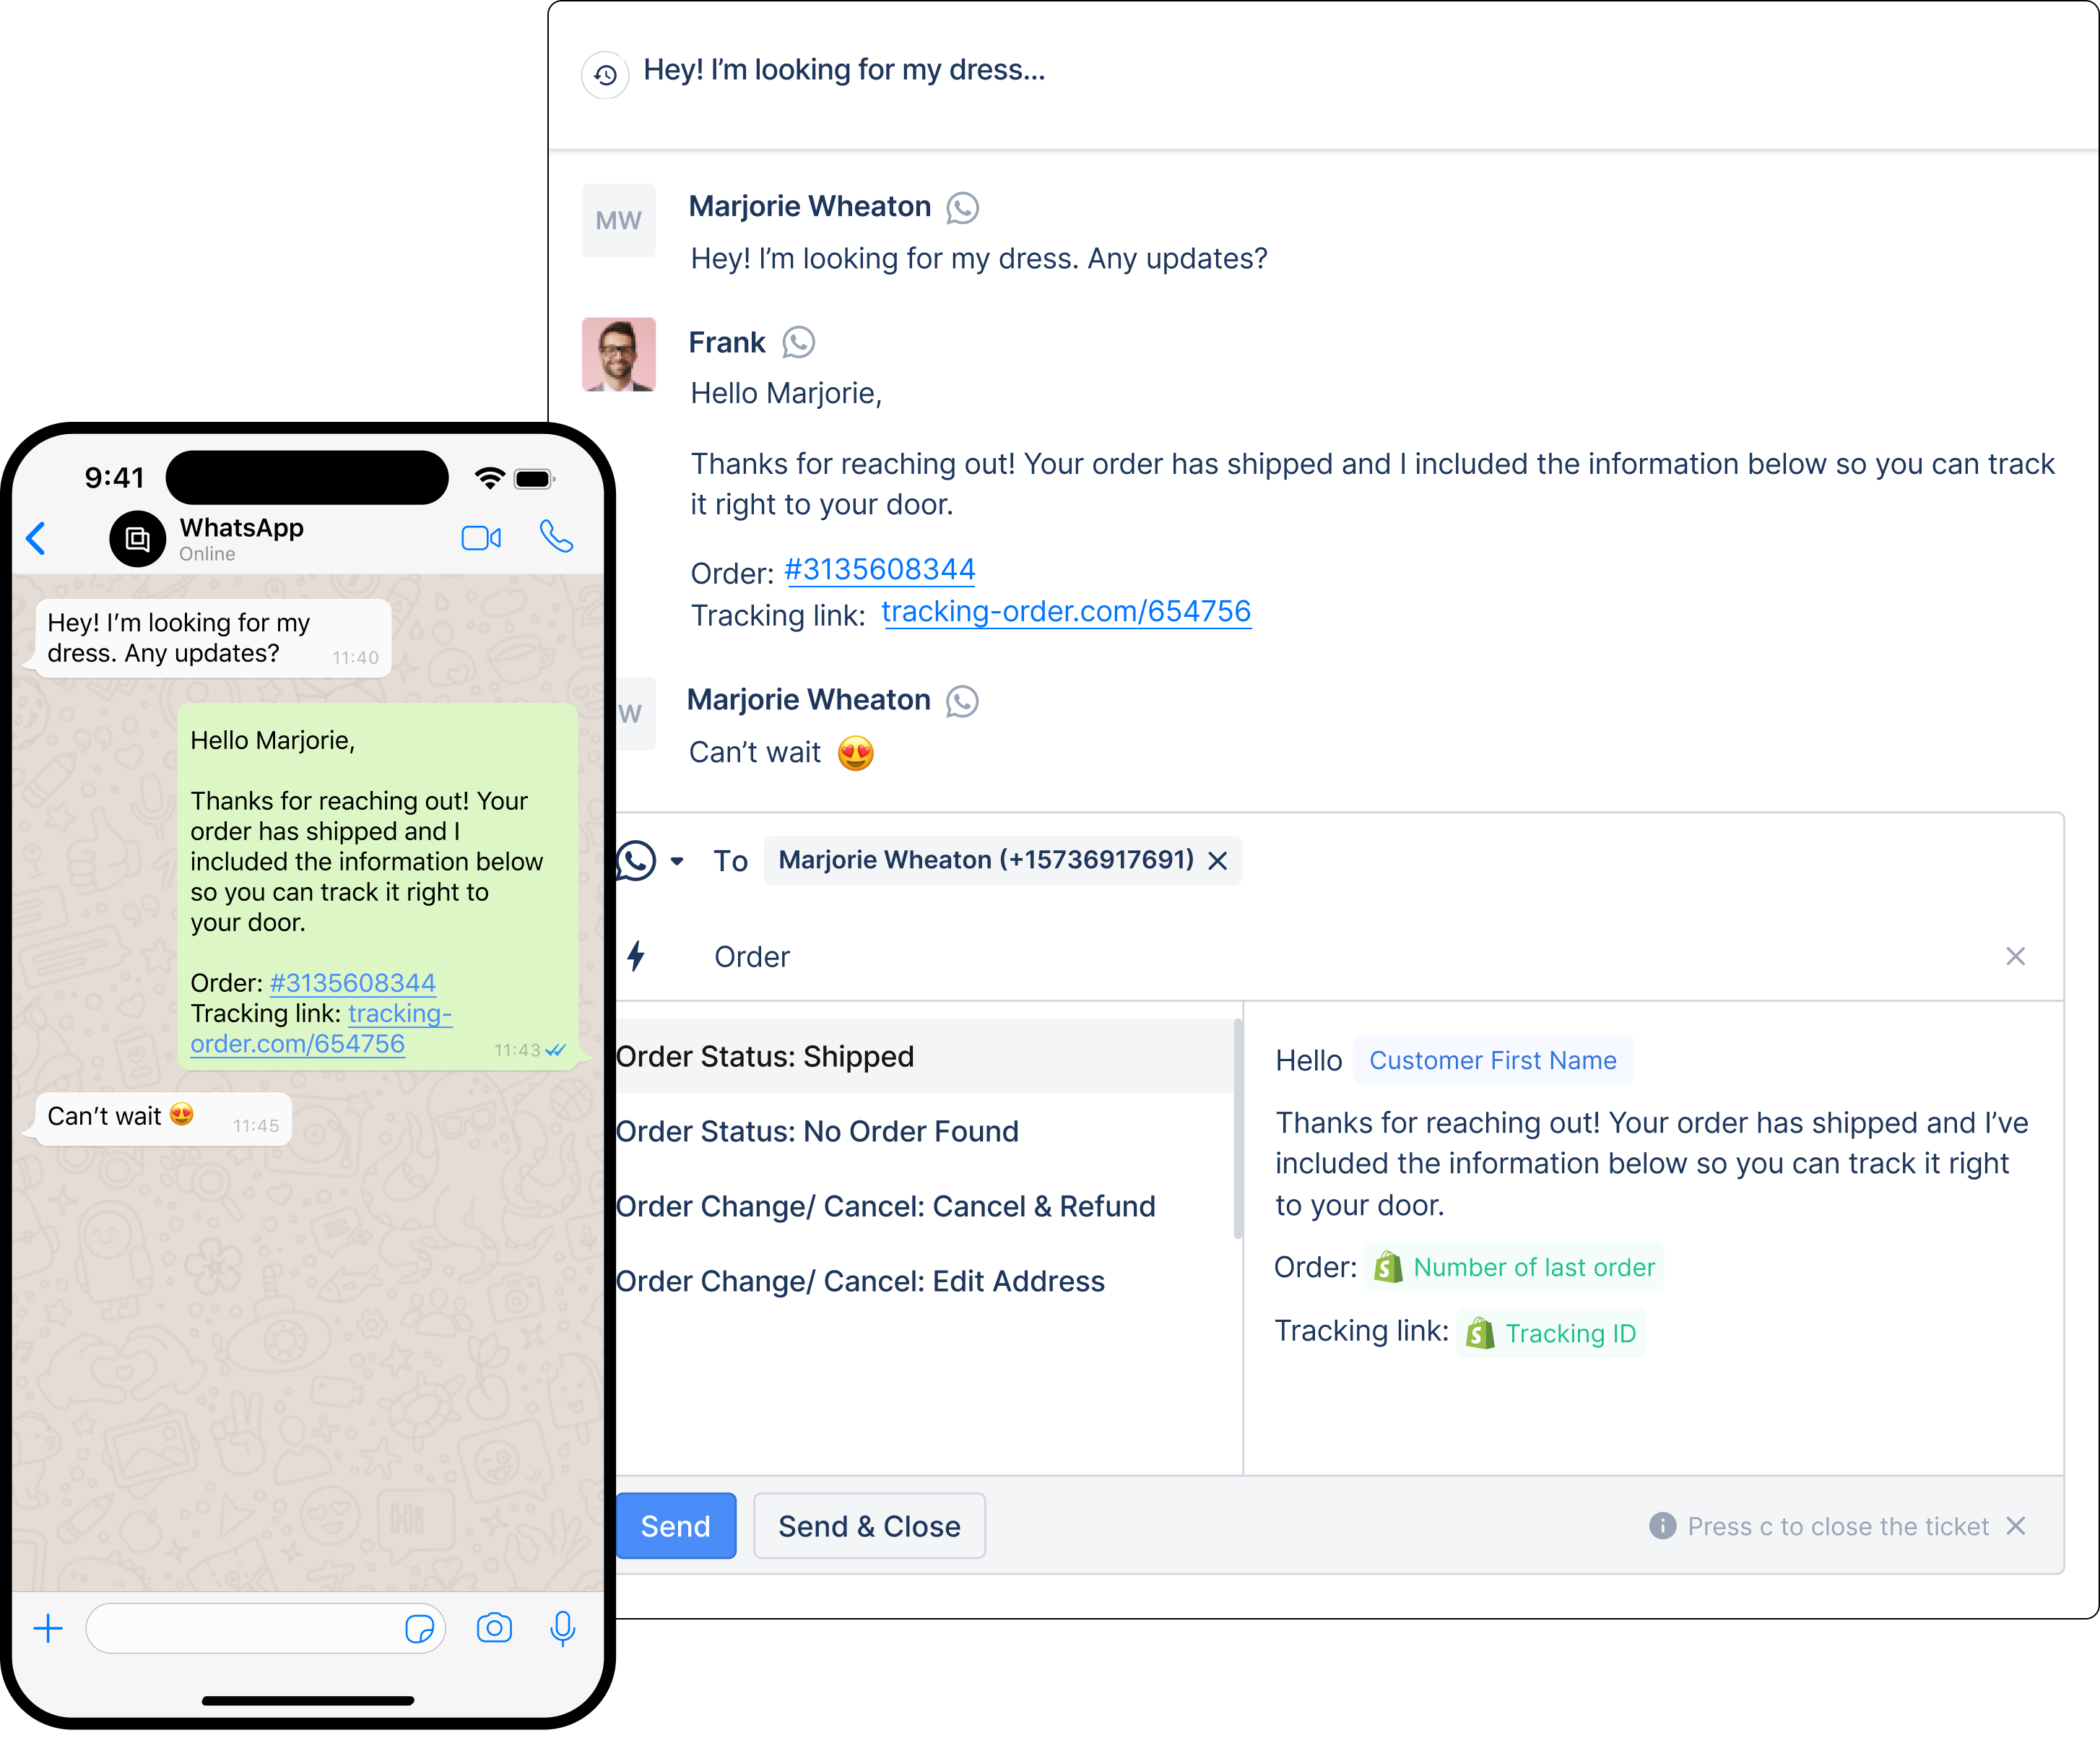Remove Marjorie Wheaton recipient chip
The height and width of the screenshot is (1751, 2100).
point(1217,860)
